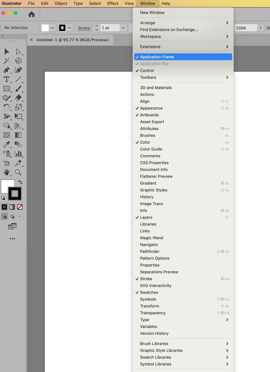Choose the Shaper tool
Viewport: 270px width, 372px height.
tap(7, 98)
